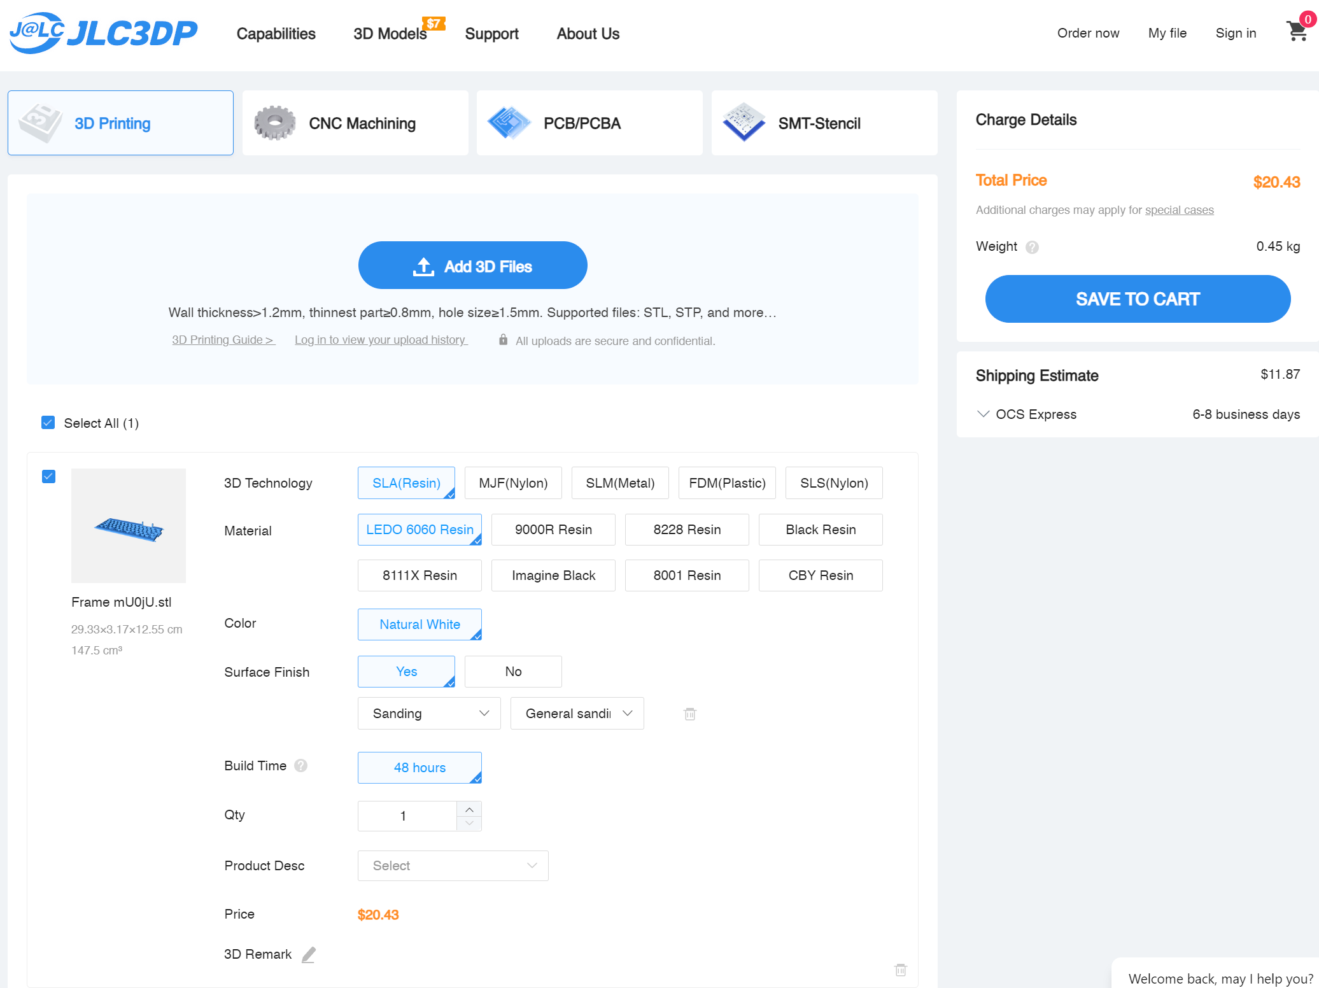The image size is (1319, 988).
Task: Select FDM(Plastic) technology
Action: coord(727,483)
